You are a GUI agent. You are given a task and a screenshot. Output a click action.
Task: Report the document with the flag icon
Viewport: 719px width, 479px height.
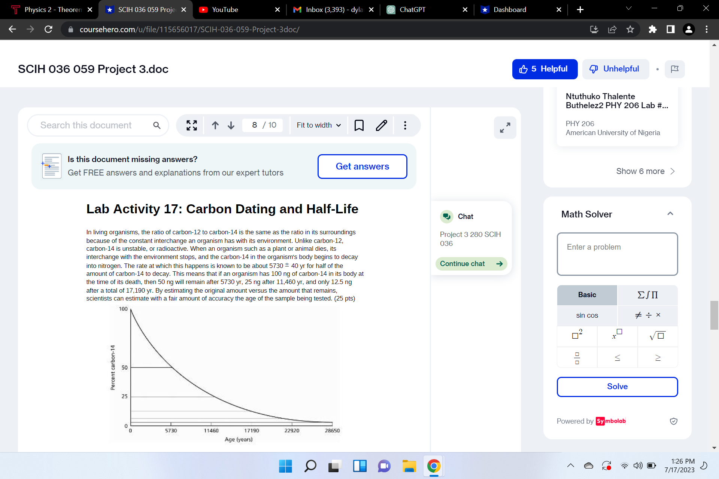tap(674, 69)
